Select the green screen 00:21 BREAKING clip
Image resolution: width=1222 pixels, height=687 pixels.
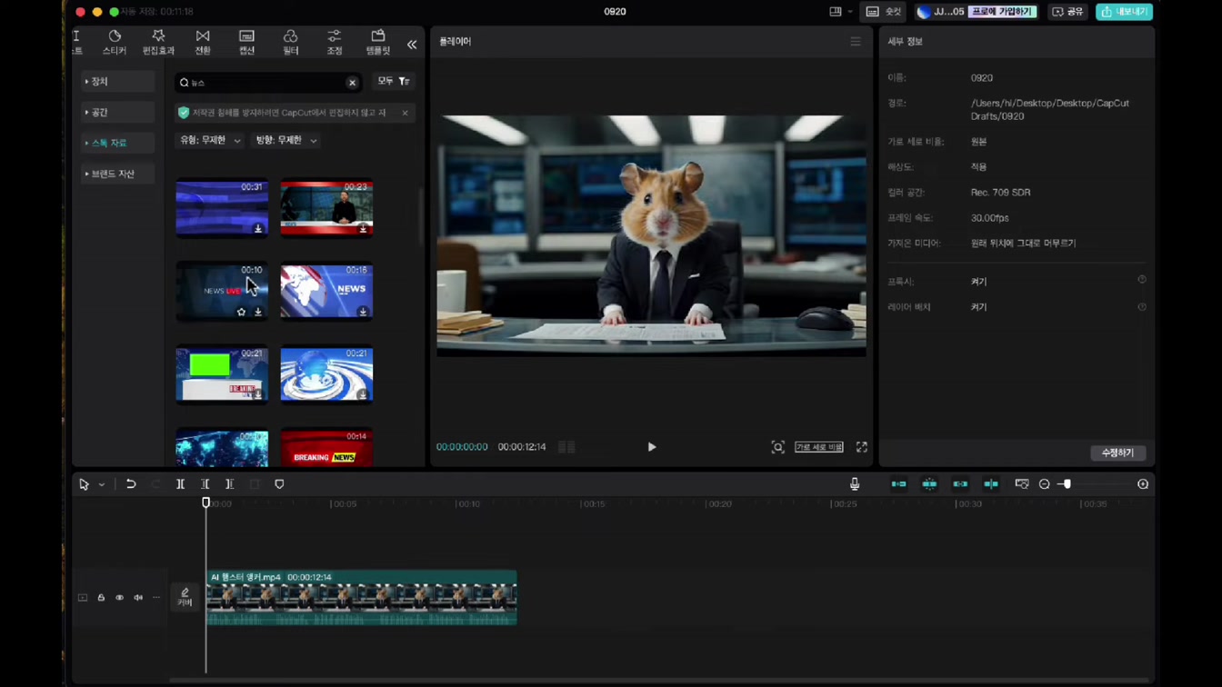point(222,373)
